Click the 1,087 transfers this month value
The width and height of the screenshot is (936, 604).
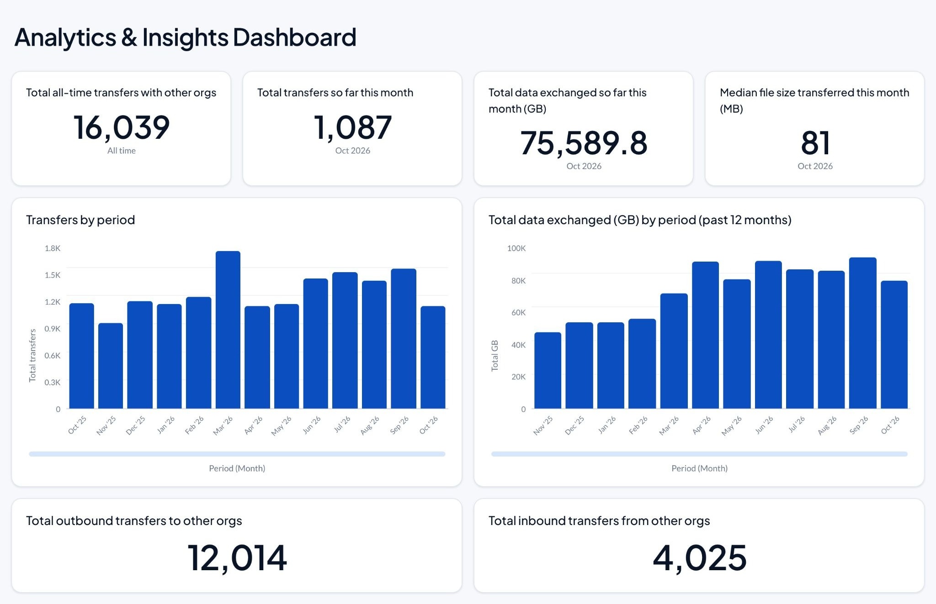click(x=352, y=127)
